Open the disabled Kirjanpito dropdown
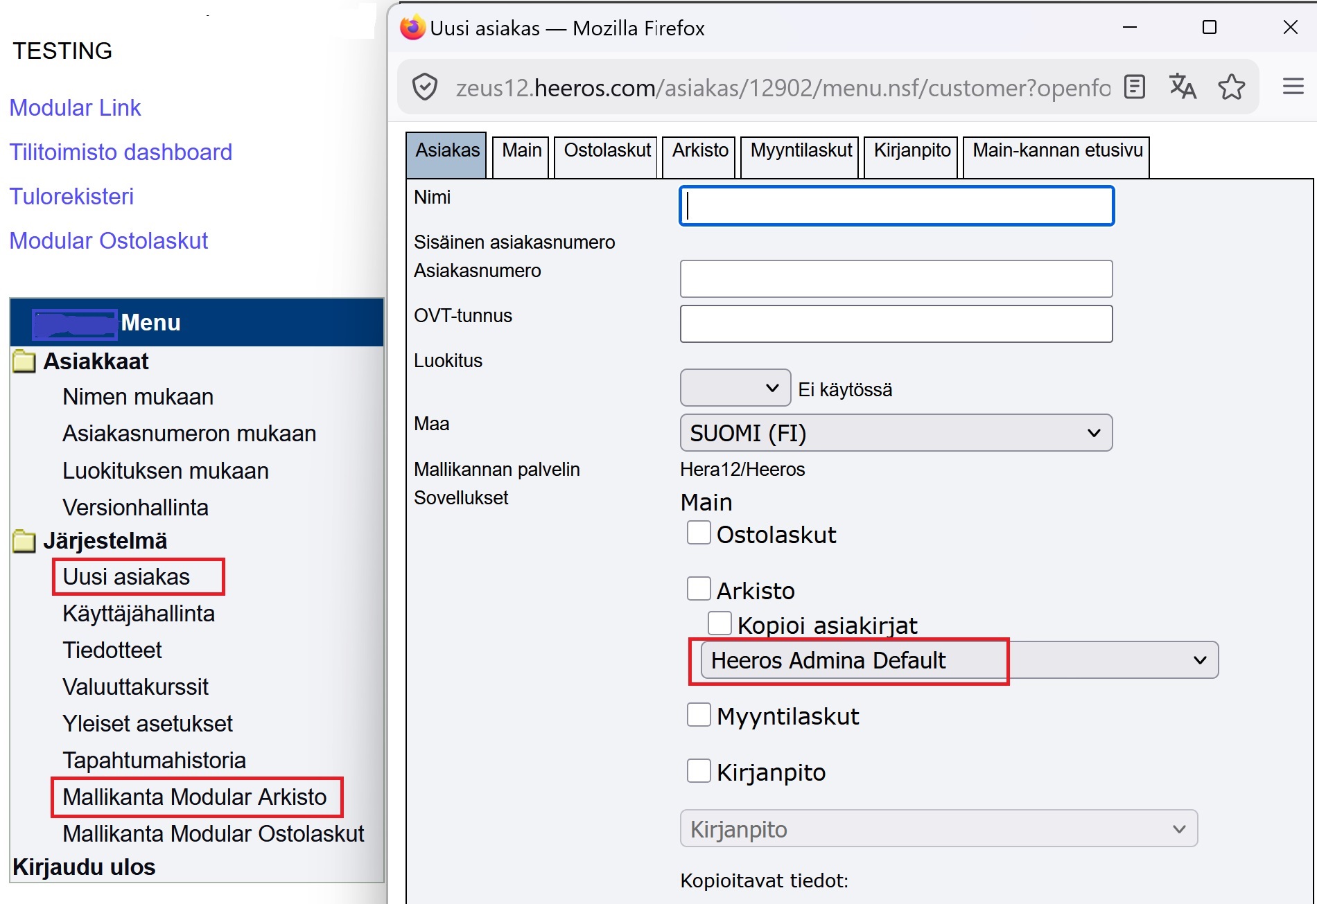The height and width of the screenshot is (904, 1317). pos(939,828)
